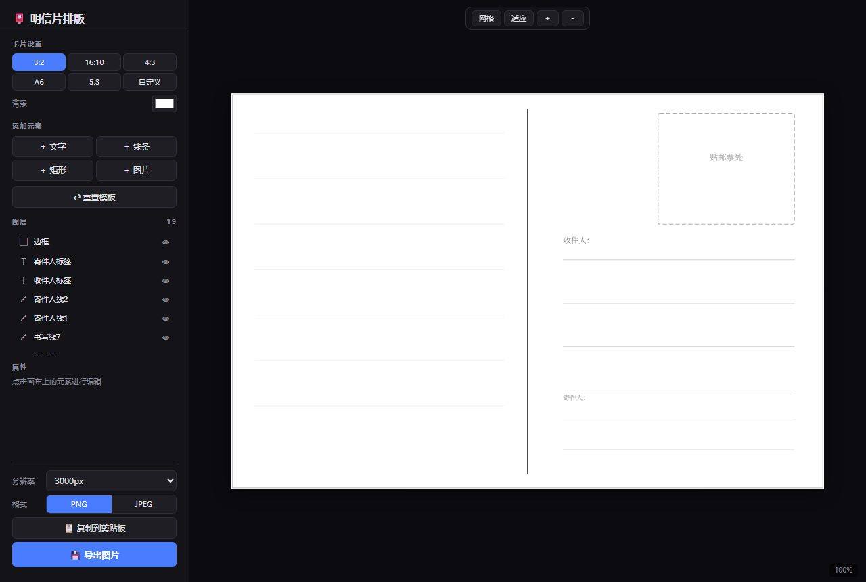Click the 重置模板 reset template button
Screen dimensions: 866x582
(x=94, y=197)
